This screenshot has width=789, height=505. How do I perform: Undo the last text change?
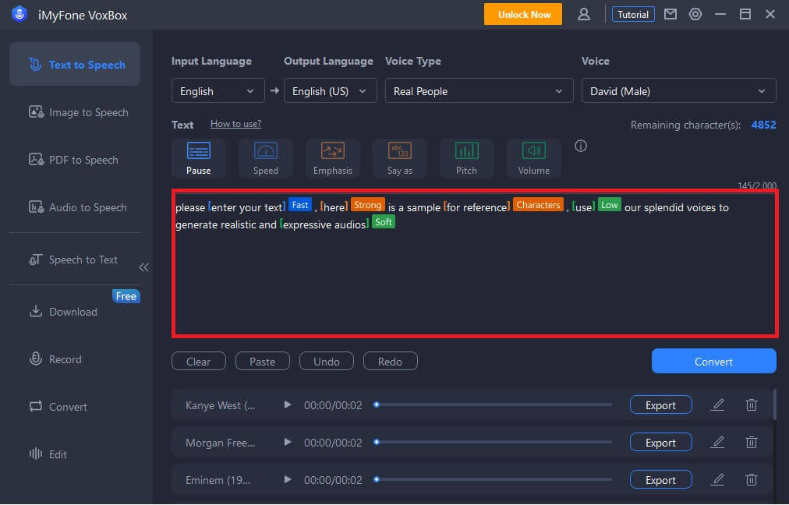[327, 361]
